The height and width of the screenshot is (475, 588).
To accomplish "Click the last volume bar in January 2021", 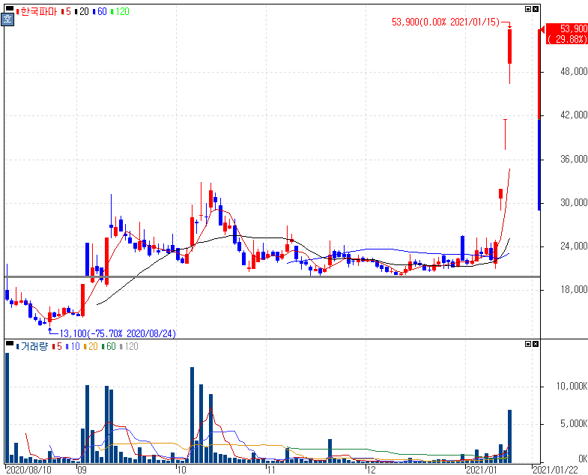I will 509,436.
